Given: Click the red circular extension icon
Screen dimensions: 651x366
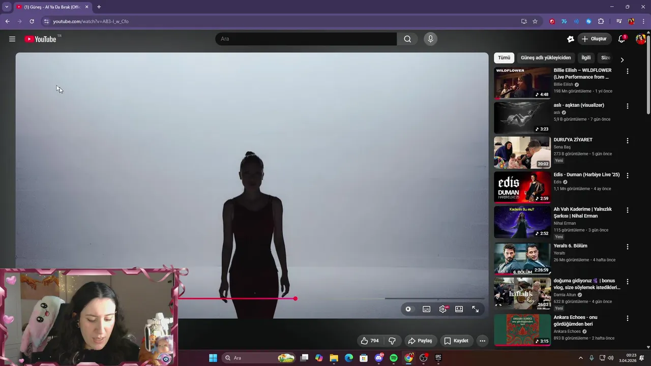Looking at the screenshot, I should point(552,21).
